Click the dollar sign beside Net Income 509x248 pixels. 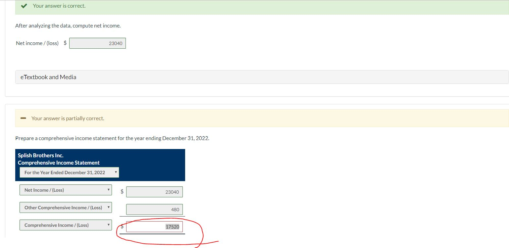[121, 191]
